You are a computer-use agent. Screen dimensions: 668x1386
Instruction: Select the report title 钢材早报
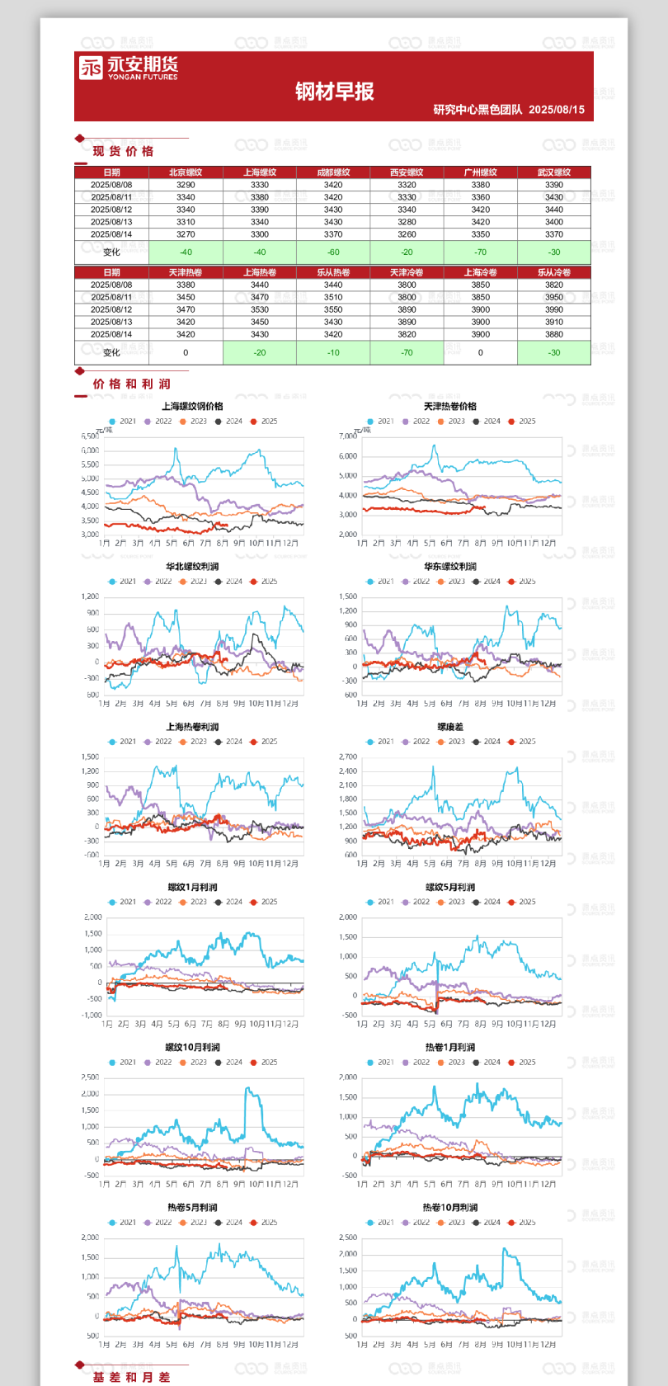coord(334,92)
